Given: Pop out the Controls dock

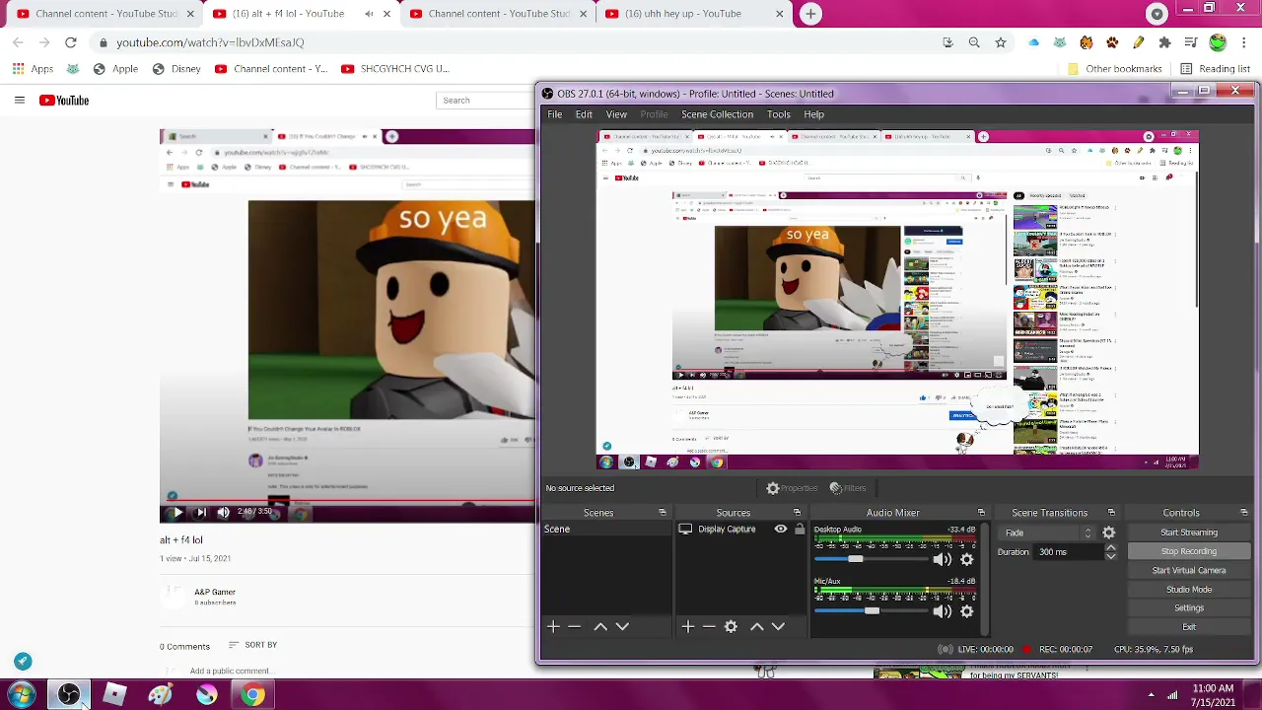Looking at the screenshot, I should pyautogui.click(x=1244, y=513).
